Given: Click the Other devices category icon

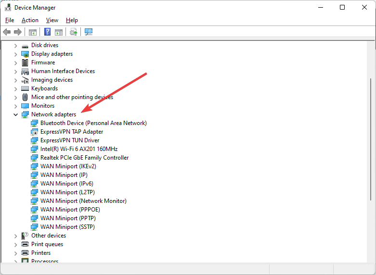Looking at the screenshot, I should [x=25, y=236].
